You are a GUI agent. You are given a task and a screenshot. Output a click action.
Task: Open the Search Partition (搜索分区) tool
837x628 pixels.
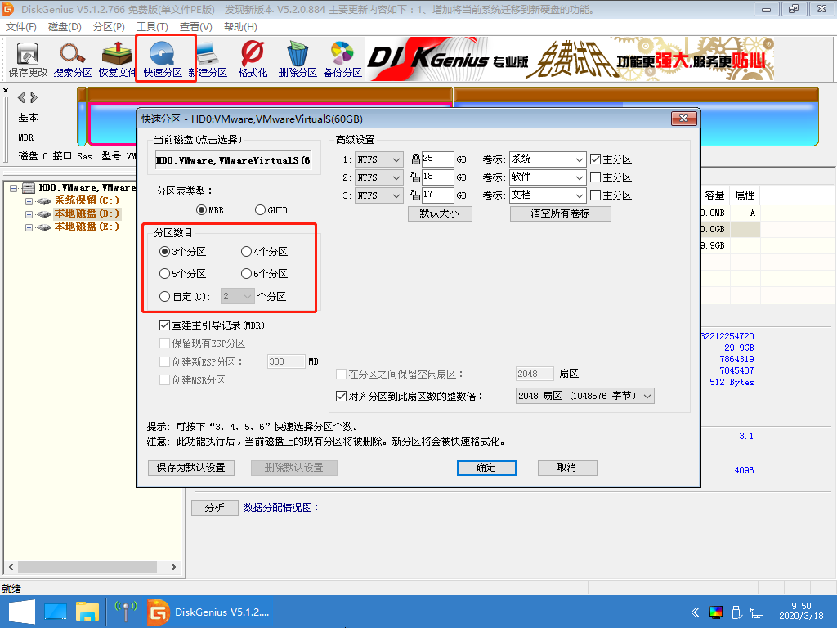[x=73, y=60]
